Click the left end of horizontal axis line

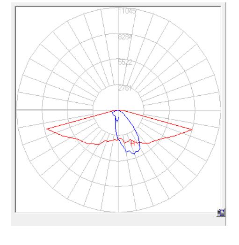17,110
